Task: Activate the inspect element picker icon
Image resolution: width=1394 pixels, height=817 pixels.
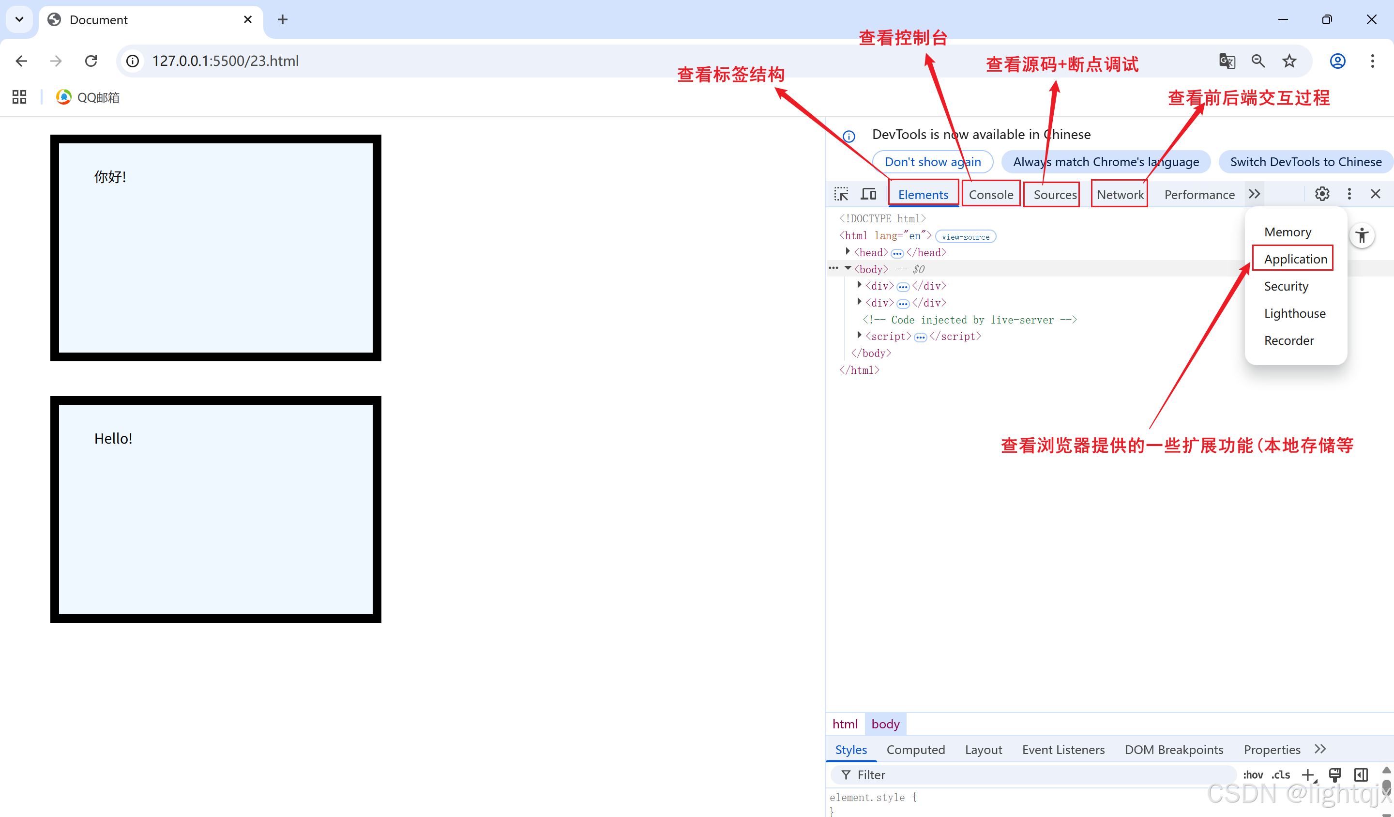Action: tap(841, 194)
